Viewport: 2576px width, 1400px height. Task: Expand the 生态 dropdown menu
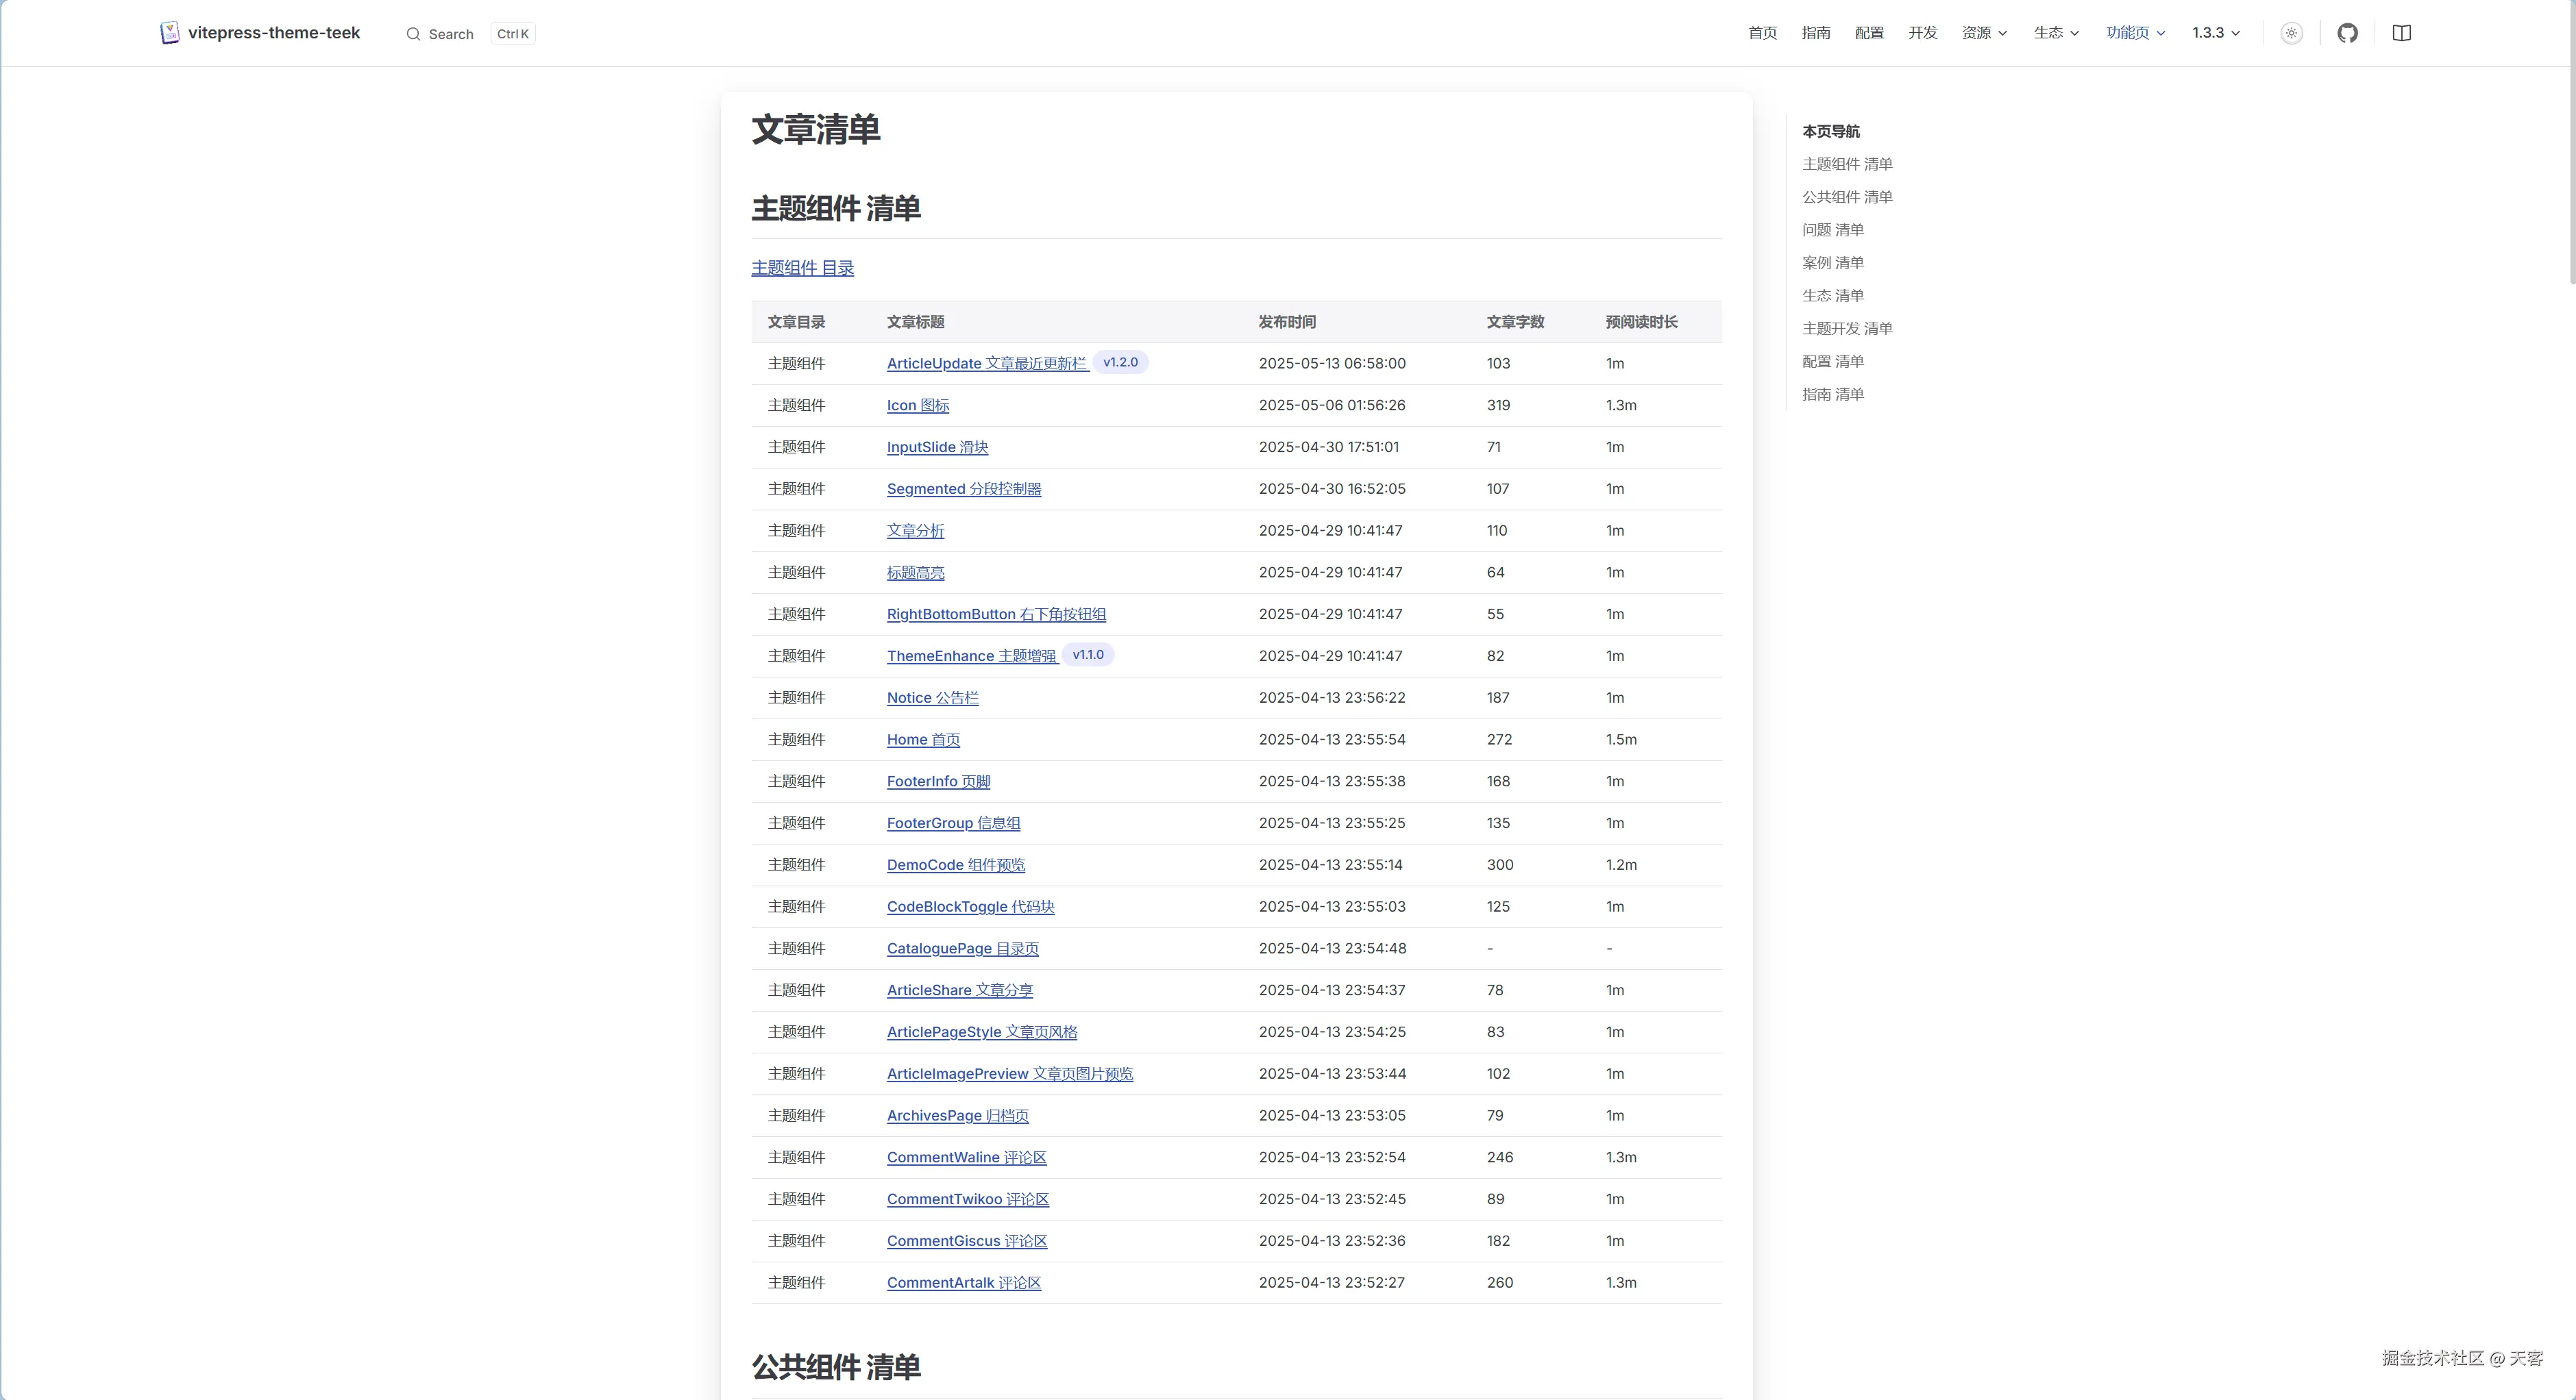2056,33
